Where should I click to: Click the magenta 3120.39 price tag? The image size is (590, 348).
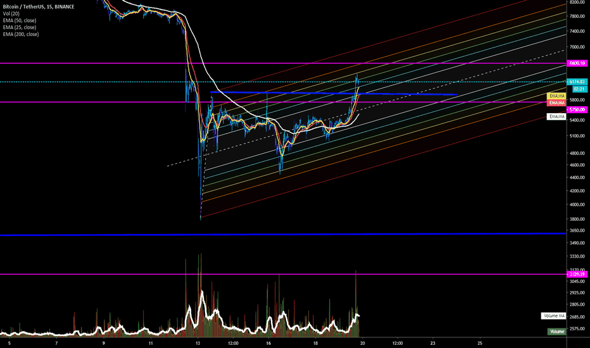(x=577, y=274)
